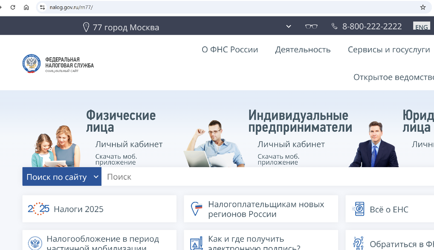Image resolution: width=434 pixels, height=250 pixels.
Task: Open Личный кабинет for Индивидуальные предприниматели
Action: (291, 144)
